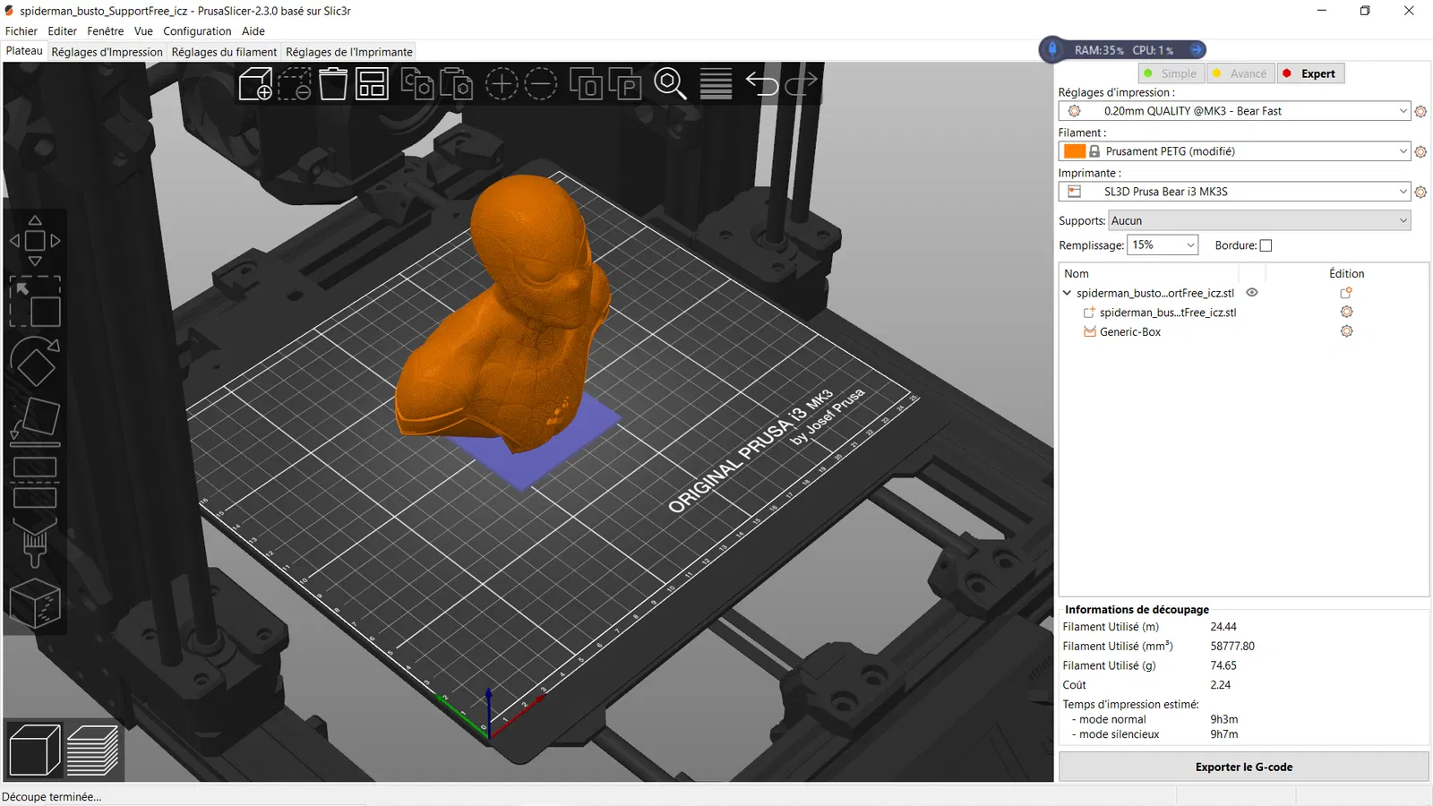
Task: Click the settings gear for Generic-Box
Action: tap(1346, 331)
